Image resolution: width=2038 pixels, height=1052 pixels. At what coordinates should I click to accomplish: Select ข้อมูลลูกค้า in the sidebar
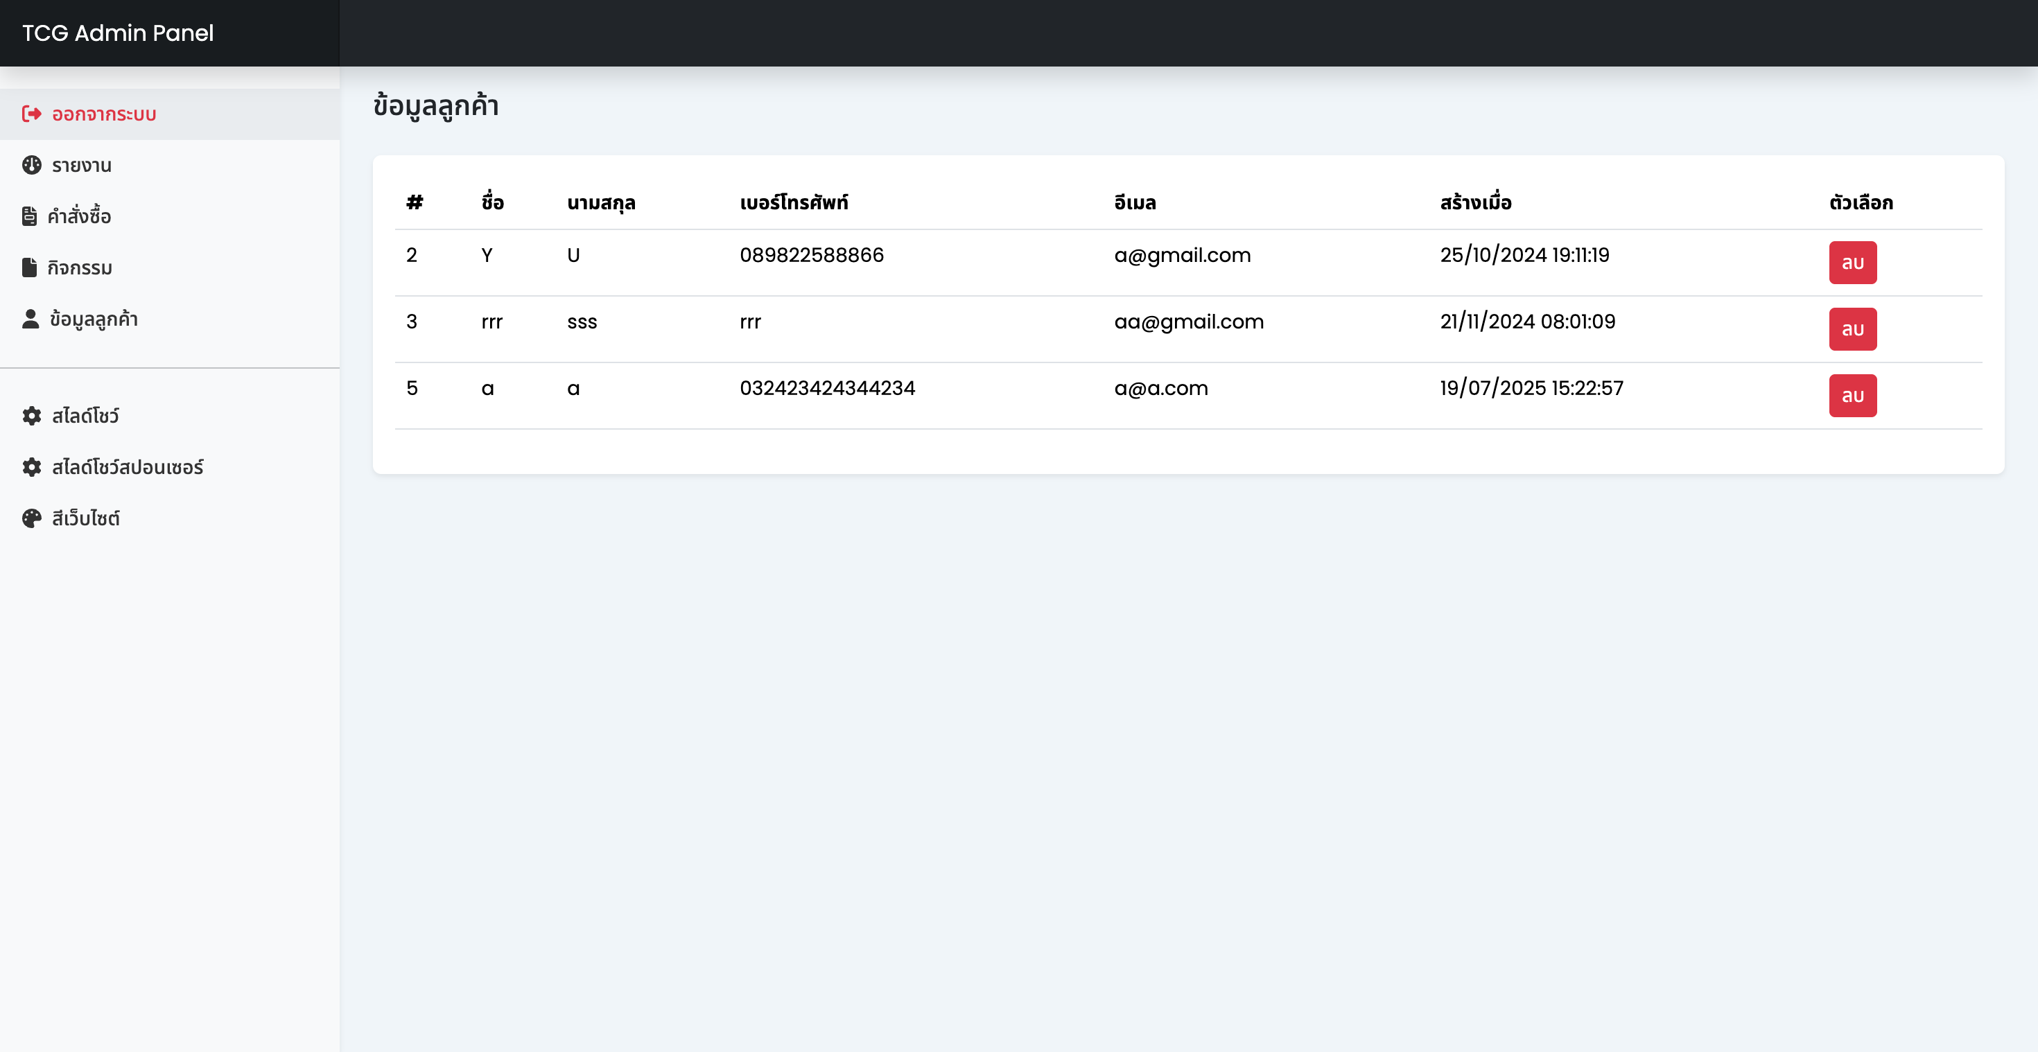pyautogui.click(x=94, y=319)
